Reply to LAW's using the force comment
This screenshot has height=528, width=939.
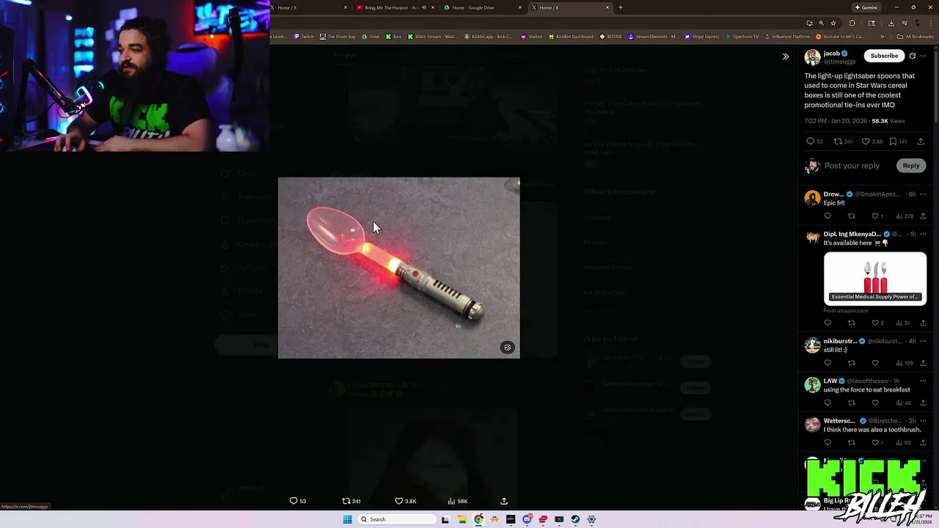827,403
